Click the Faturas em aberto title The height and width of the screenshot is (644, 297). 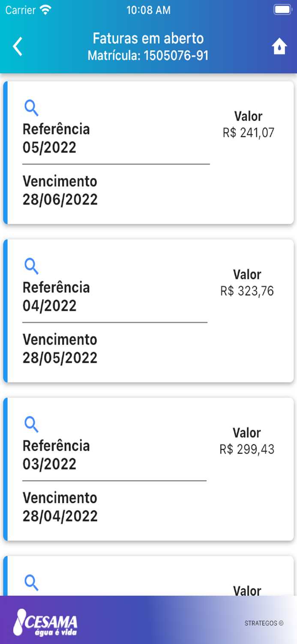point(148,38)
